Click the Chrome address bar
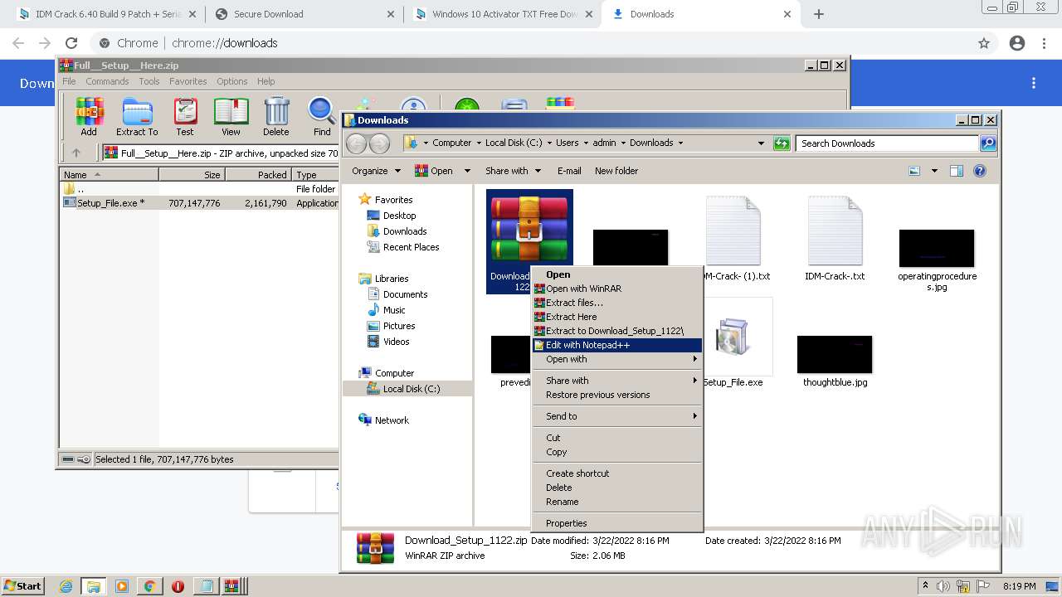Viewport: 1062px width, 597px height. 531,43
